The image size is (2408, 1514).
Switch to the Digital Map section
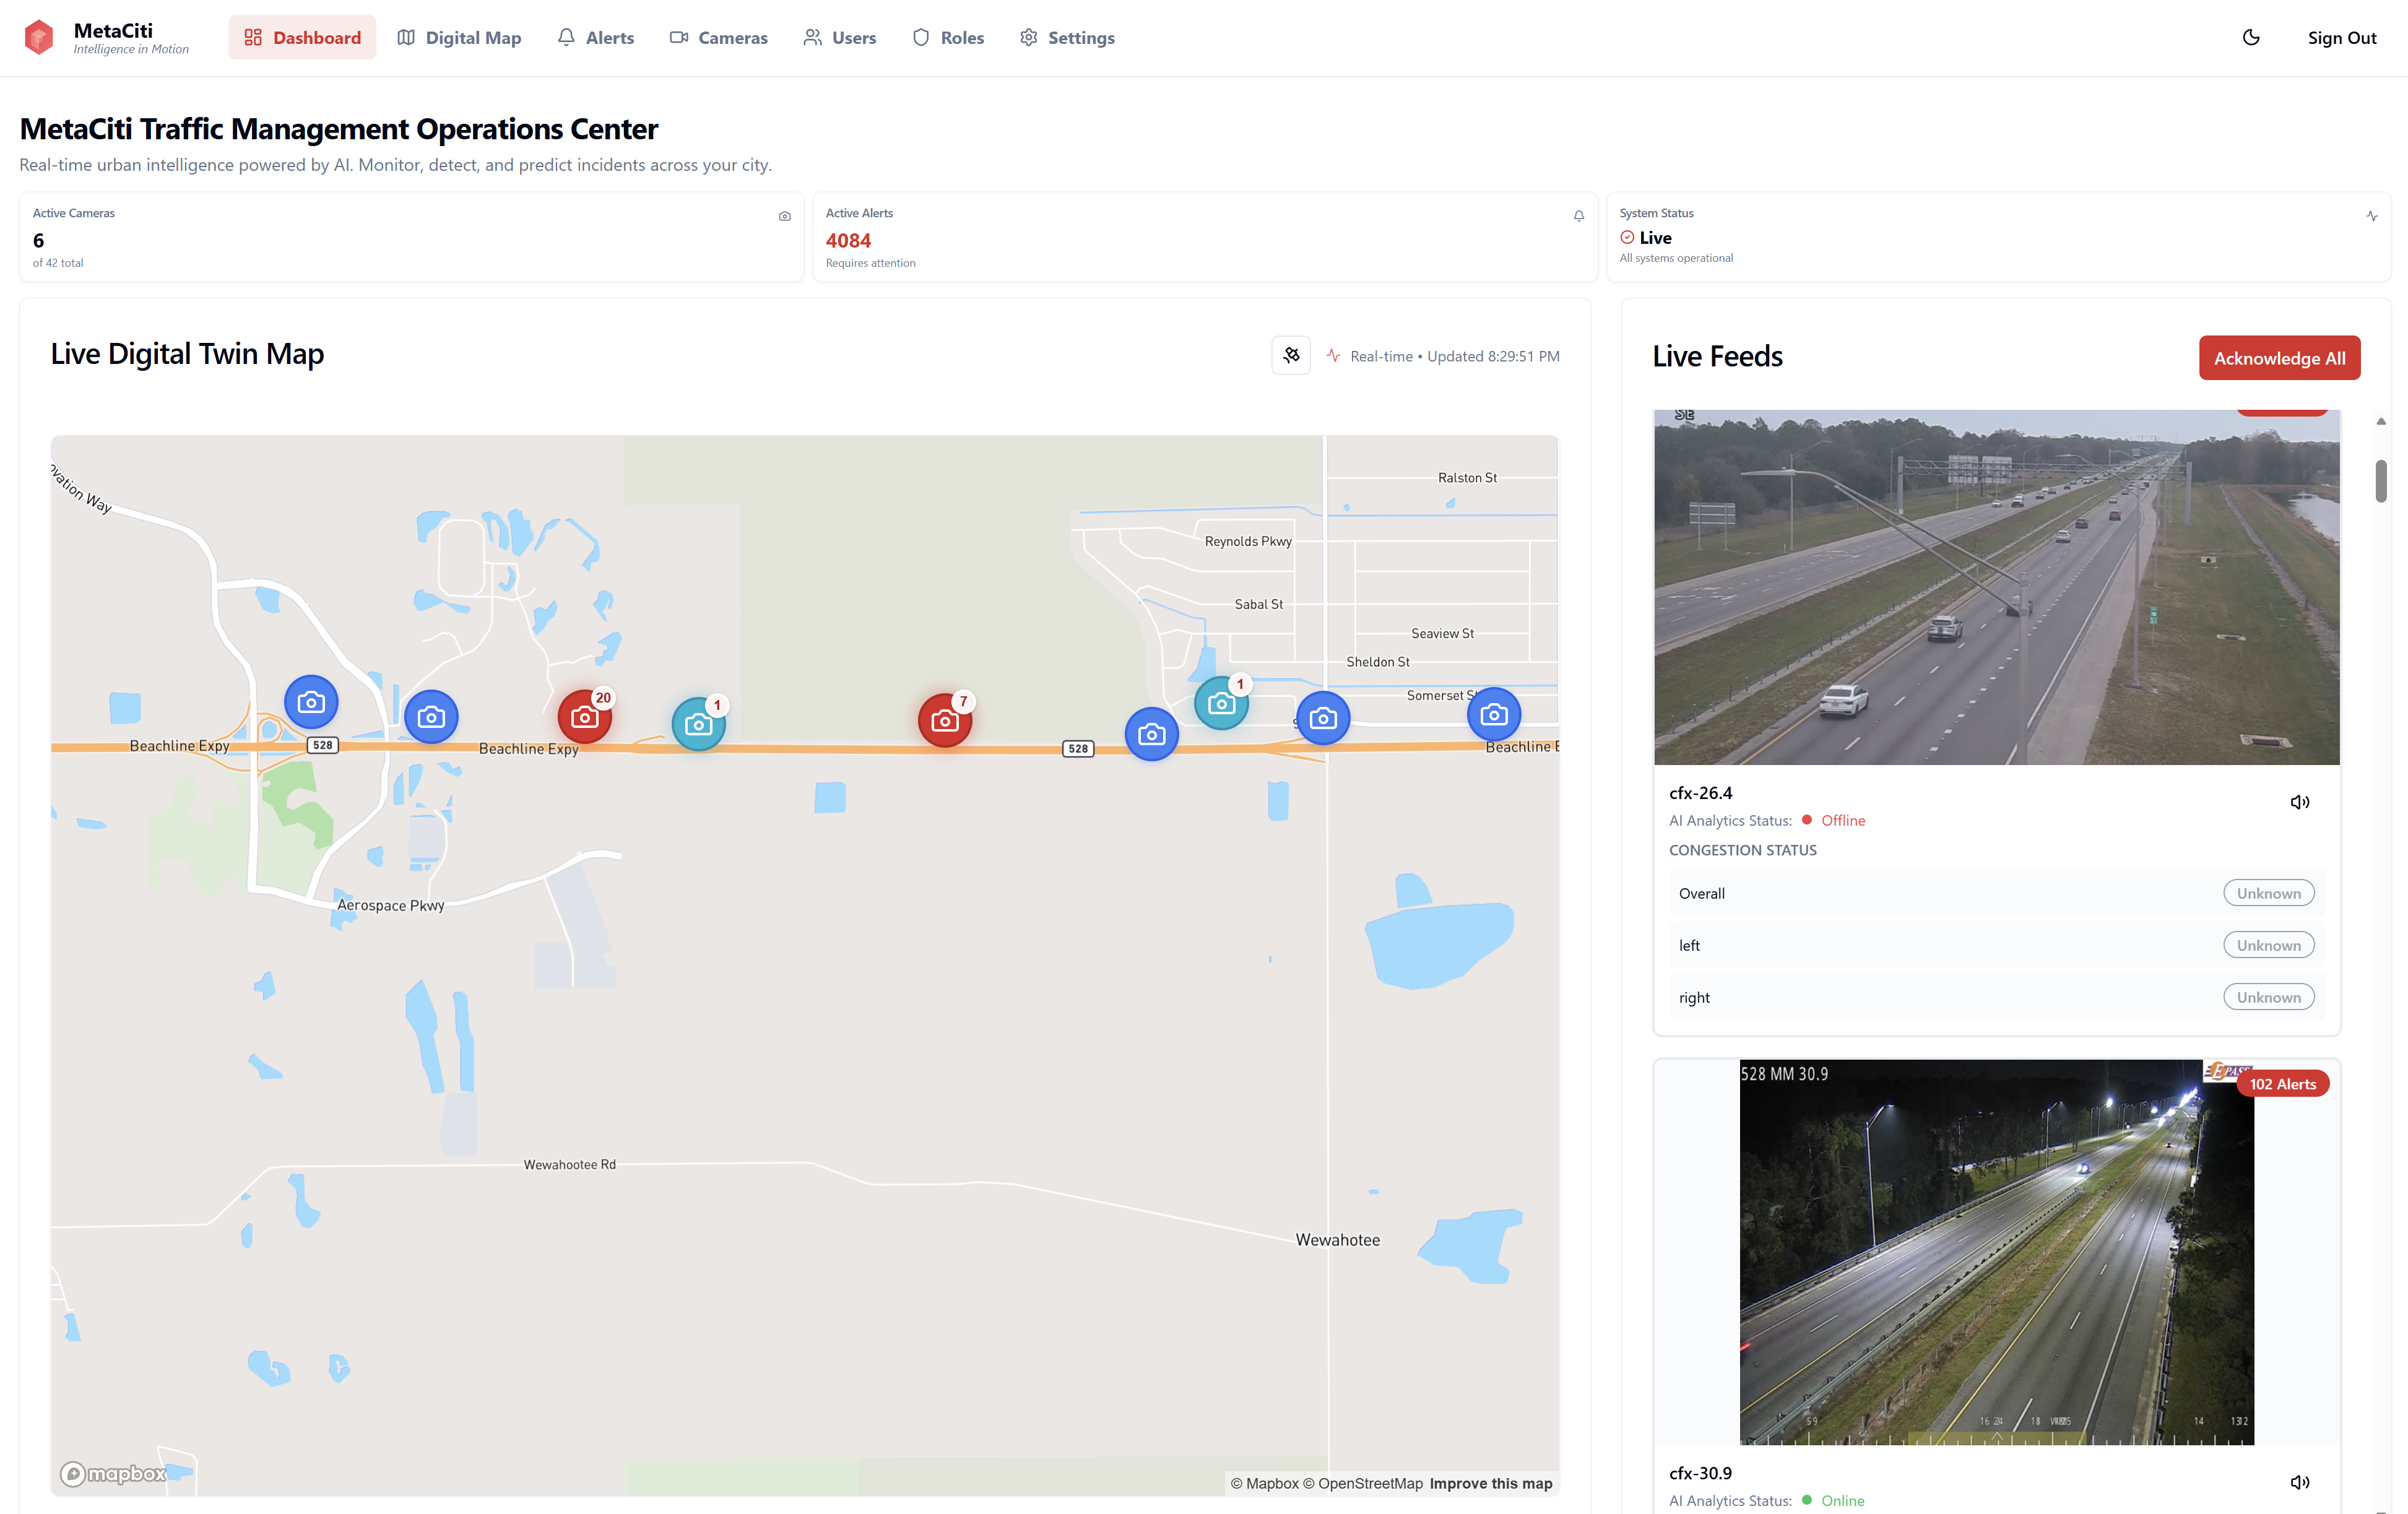(x=459, y=37)
